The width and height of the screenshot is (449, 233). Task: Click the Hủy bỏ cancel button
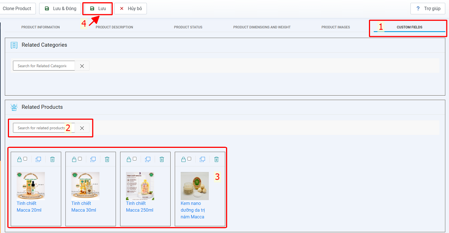coord(131,9)
